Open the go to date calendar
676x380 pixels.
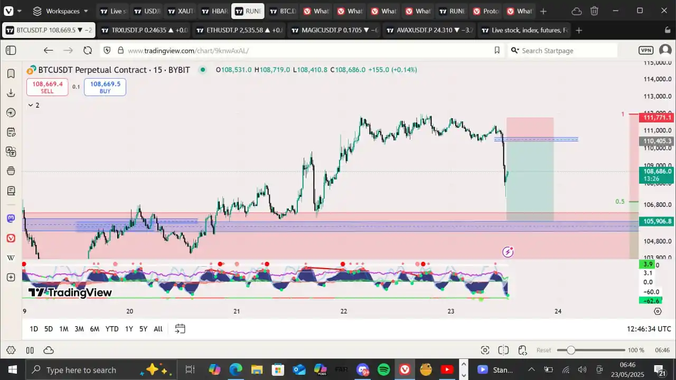coord(180,329)
